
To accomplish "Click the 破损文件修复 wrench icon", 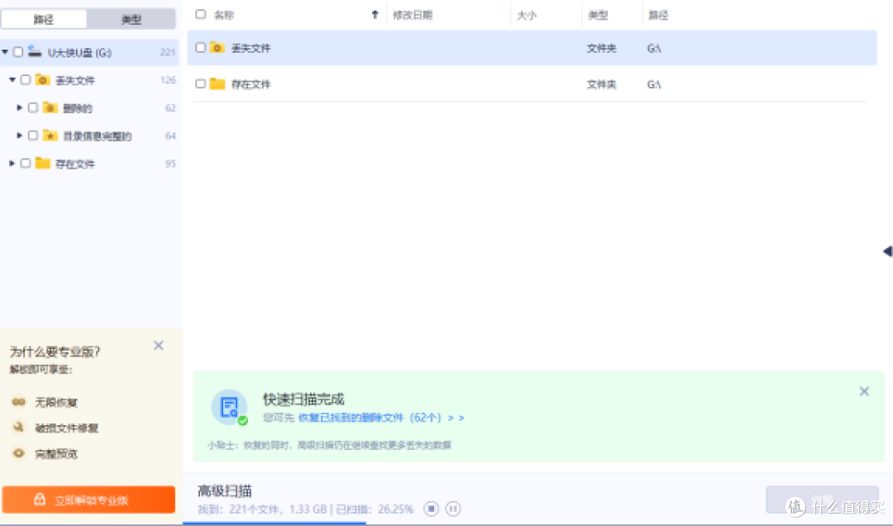I will tap(19, 427).
